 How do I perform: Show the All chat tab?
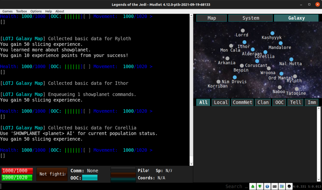click(203, 103)
